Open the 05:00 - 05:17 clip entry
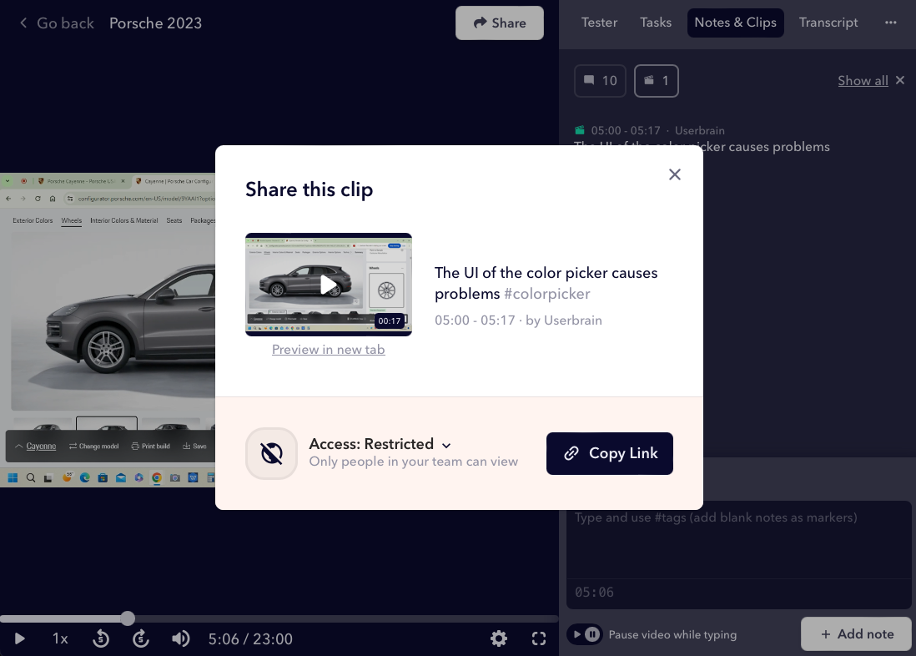This screenshot has width=916, height=656. point(701,139)
